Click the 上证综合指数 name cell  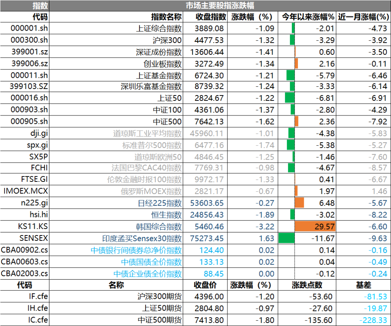point(159,28)
